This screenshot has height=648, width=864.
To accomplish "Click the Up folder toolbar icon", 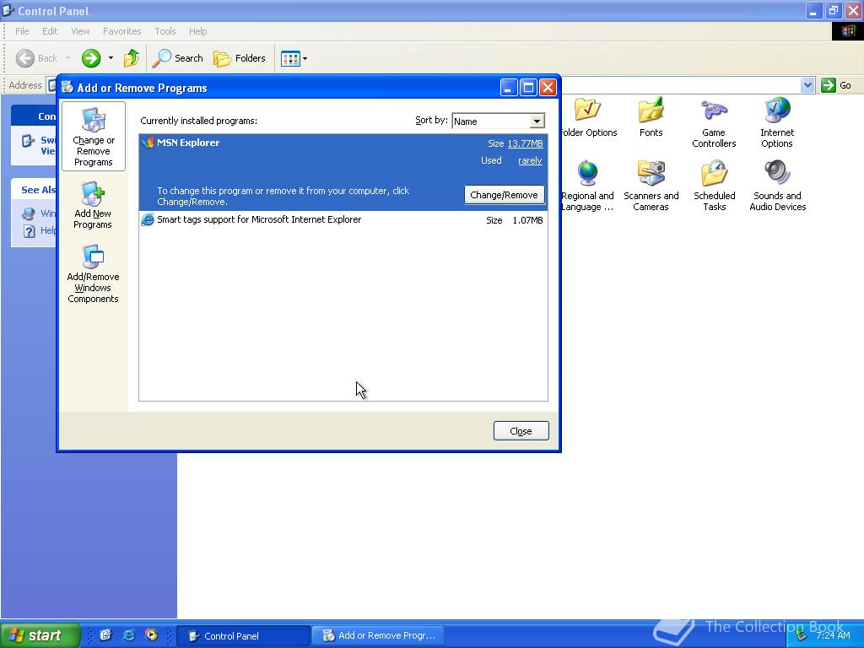I will (131, 58).
